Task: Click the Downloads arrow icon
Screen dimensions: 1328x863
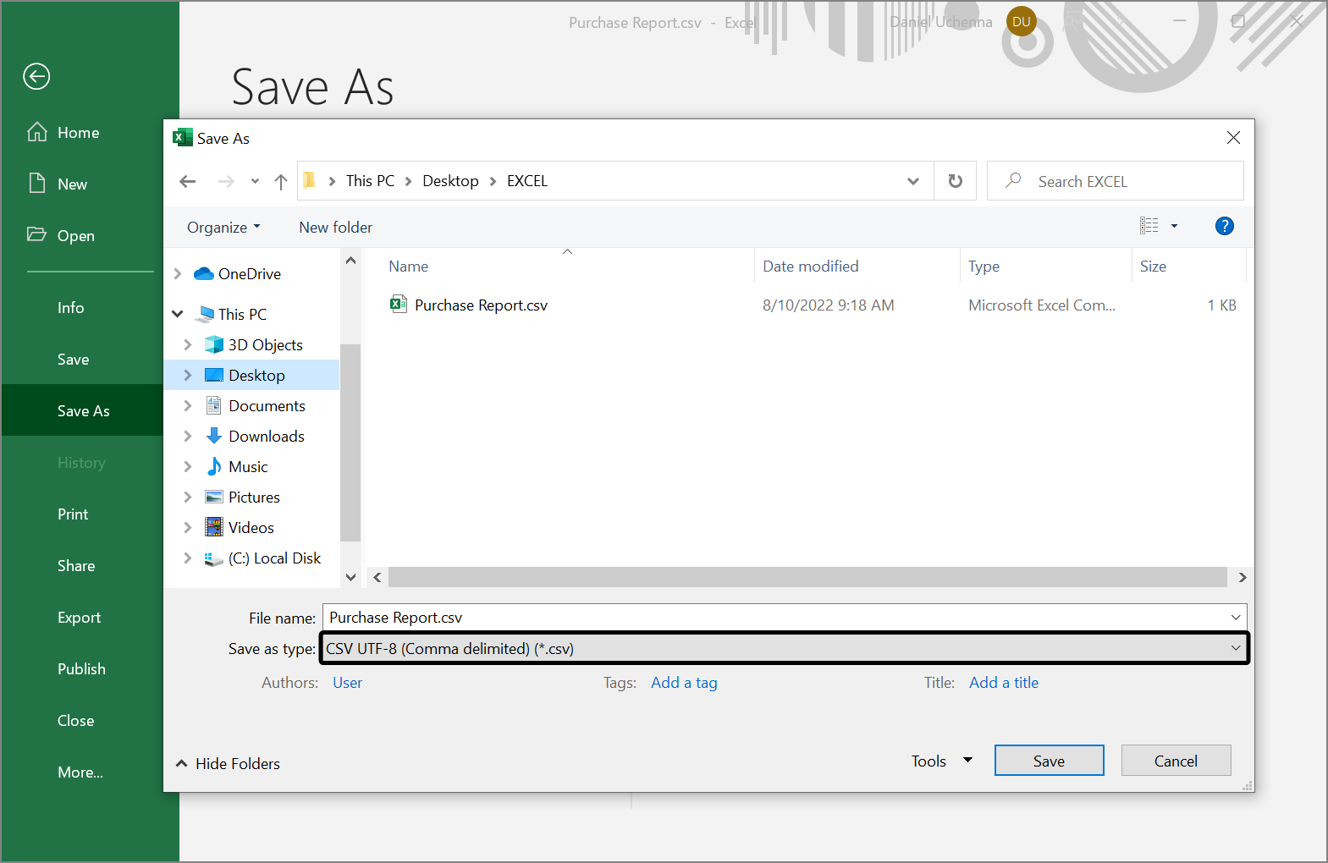Action: pos(214,436)
